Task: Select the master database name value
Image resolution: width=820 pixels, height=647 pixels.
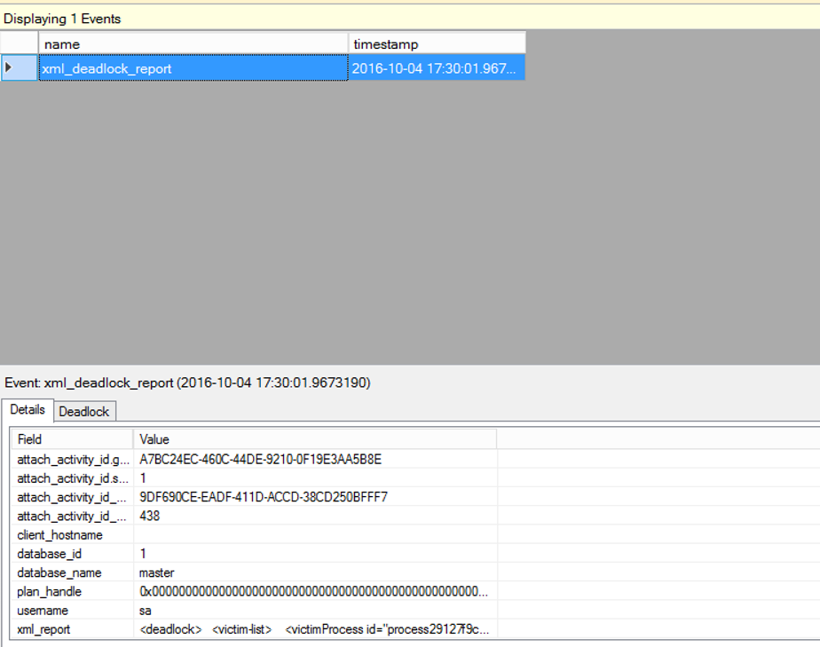Action: click(x=157, y=572)
